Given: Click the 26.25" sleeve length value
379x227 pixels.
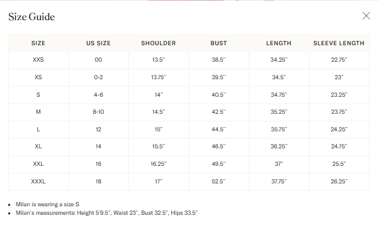Looking at the screenshot, I should [x=339, y=181].
